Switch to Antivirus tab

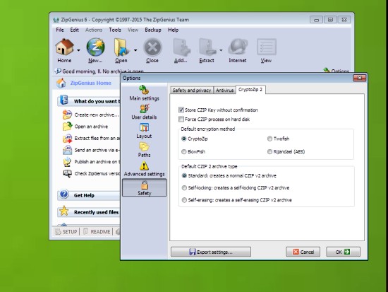pyautogui.click(x=224, y=90)
